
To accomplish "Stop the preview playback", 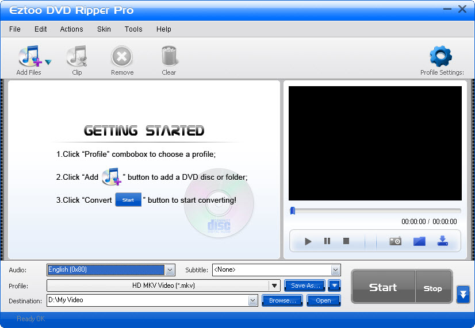I will pyautogui.click(x=346, y=241).
